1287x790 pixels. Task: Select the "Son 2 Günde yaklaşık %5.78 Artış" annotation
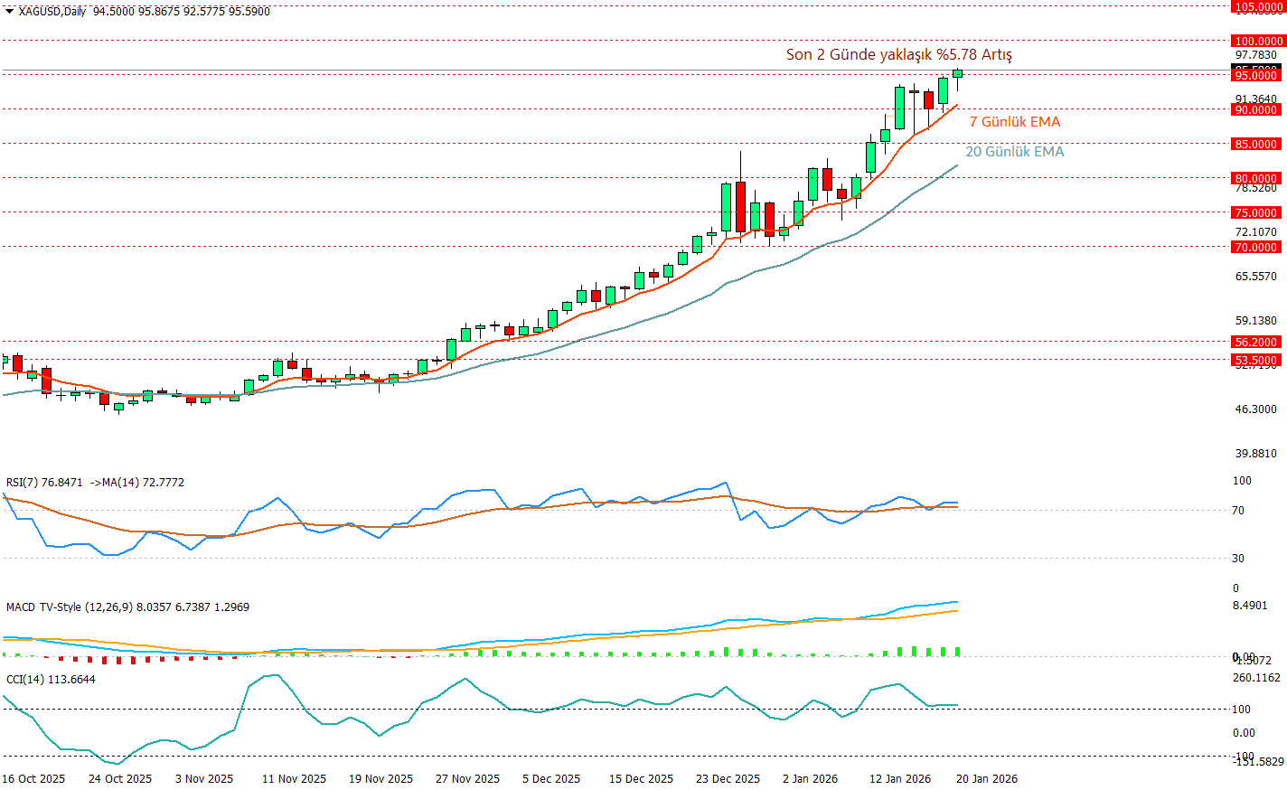898,55
